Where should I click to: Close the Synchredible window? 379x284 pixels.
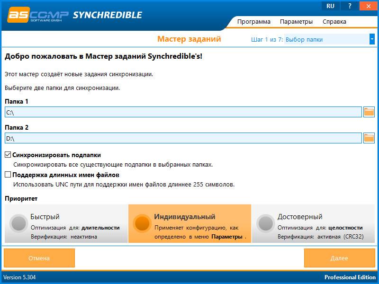click(368, 6)
